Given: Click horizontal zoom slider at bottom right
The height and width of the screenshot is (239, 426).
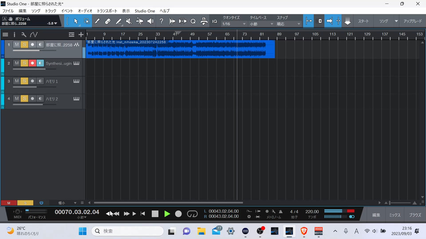Looking at the screenshot, I should tap(400, 203).
